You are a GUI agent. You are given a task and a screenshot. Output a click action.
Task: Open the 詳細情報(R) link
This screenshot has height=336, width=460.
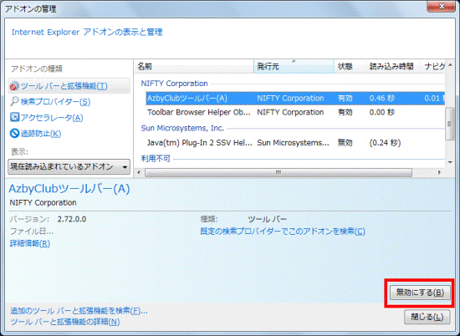30,243
